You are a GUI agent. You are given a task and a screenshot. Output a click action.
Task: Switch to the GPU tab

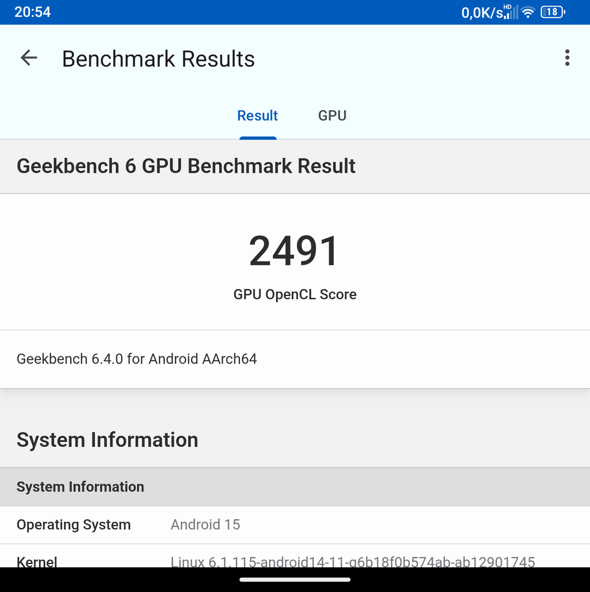[x=332, y=116]
